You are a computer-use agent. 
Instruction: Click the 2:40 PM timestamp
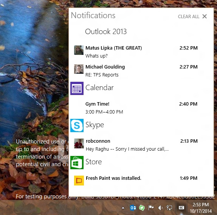pos(188,104)
